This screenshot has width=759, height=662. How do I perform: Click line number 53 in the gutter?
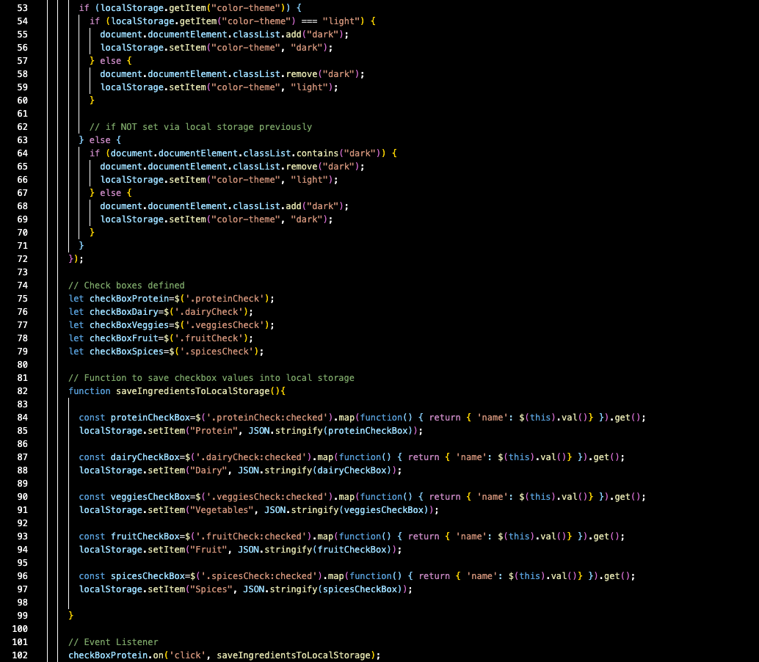tap(21, 7)
